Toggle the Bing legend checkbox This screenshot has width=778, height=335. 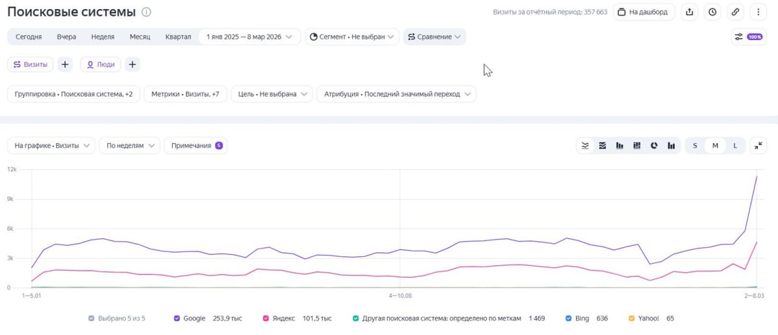click(x=569, y=318)
